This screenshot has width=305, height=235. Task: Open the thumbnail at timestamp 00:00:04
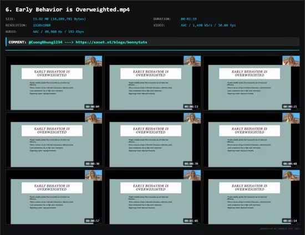pos(54,83)
